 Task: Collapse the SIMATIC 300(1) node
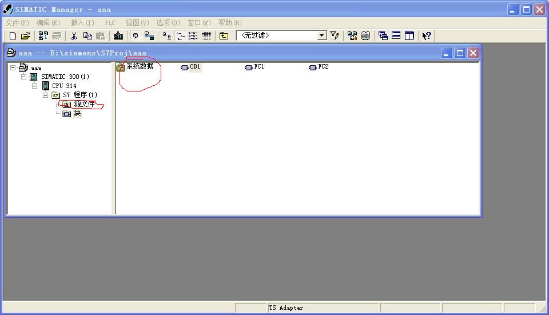24,77
